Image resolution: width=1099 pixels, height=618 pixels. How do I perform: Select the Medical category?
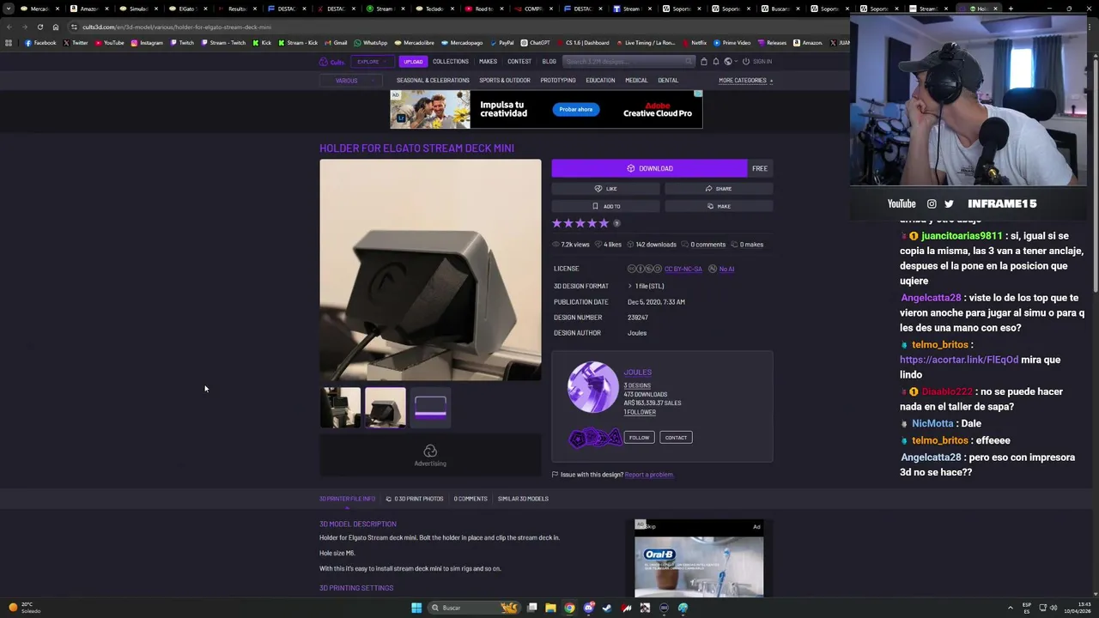pyautogui.click(x=636, y=81)
